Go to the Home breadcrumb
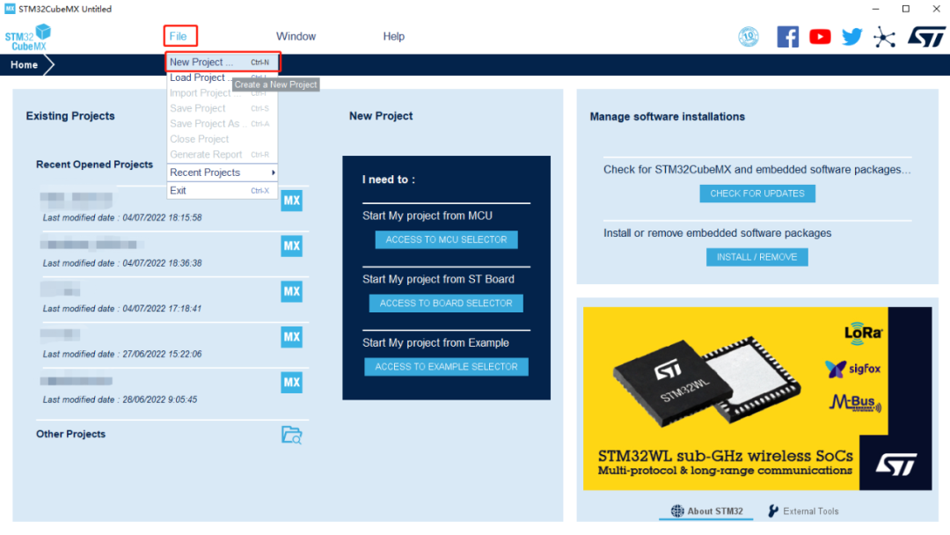 (25, 65)
